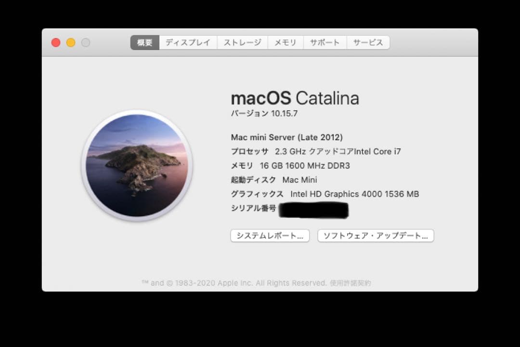Open the ストレージ tab

coord(242,42)
